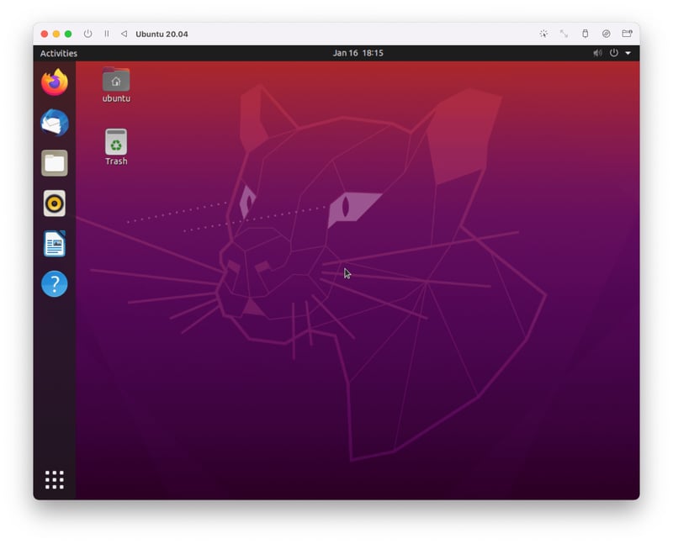The image size is (673, 544).
Task: Open the USB devices icon in the title bar
Action: pyautogui.click(x=586, y=34)
